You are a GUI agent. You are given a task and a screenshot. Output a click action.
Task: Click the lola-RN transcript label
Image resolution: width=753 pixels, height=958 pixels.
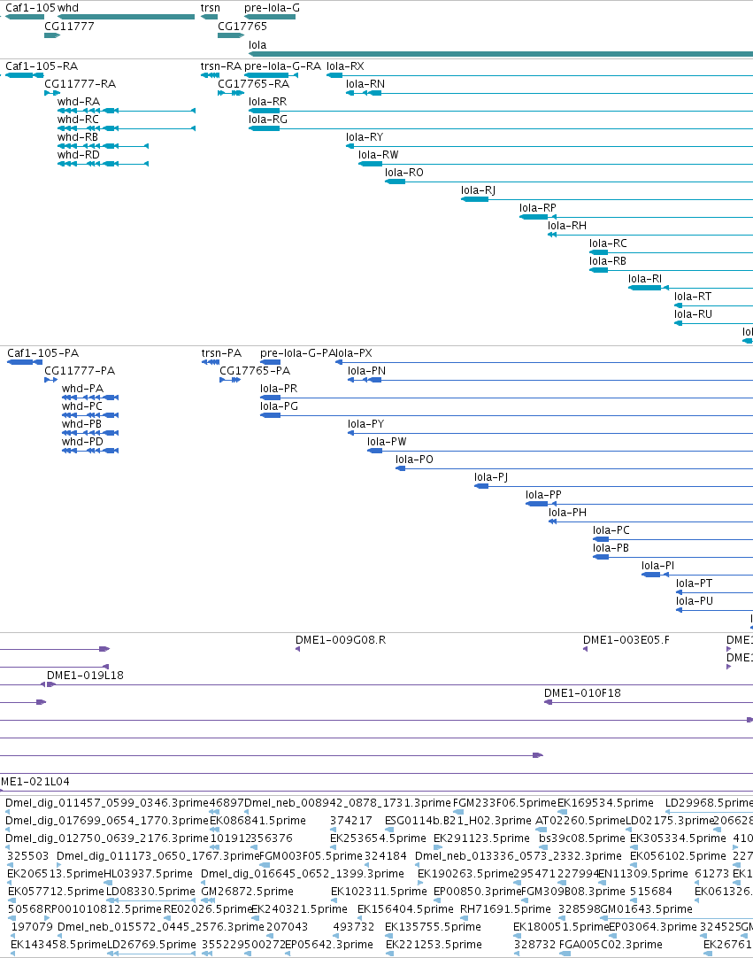[x=365, y=84]
